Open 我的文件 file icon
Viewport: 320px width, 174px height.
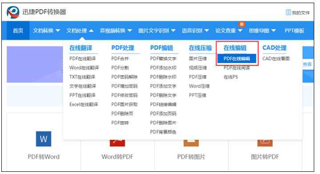coord(288,12)
